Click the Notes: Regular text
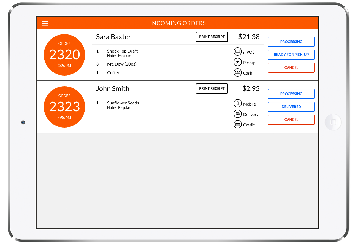Screen dimensions: 358x248 coord(119,107)
